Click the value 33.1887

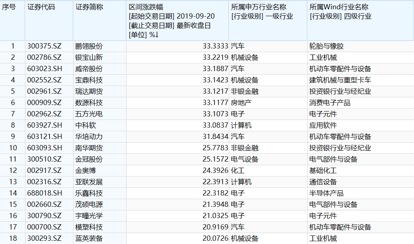coord(215,69)
